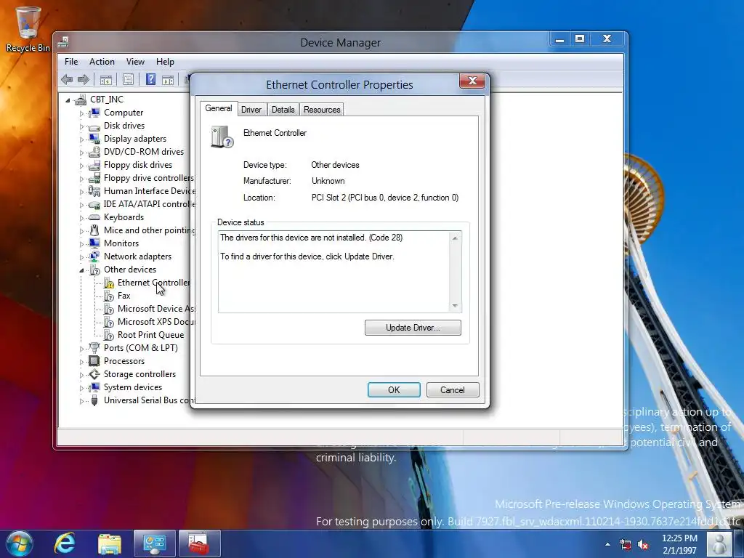Click the red toolbox taskbar button
744x558 pixels.
199,543
